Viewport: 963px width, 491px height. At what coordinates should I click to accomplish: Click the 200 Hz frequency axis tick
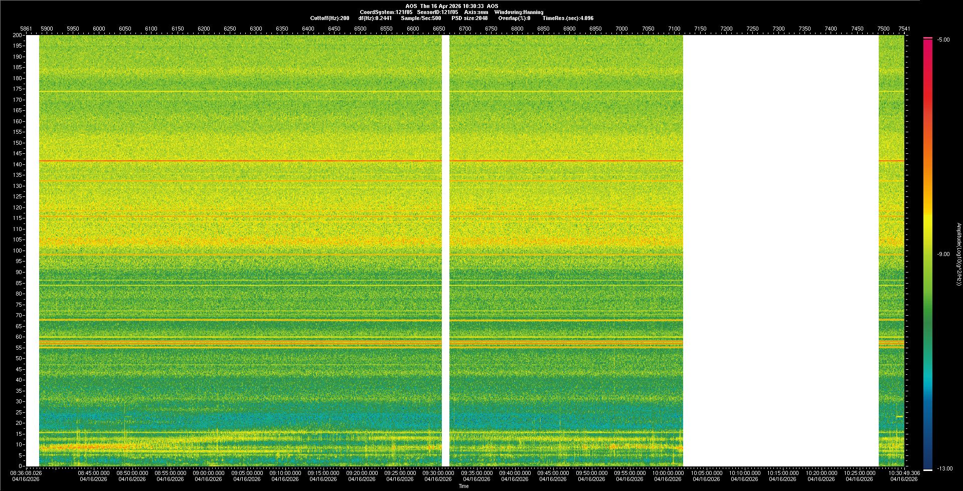pos(18,35)
